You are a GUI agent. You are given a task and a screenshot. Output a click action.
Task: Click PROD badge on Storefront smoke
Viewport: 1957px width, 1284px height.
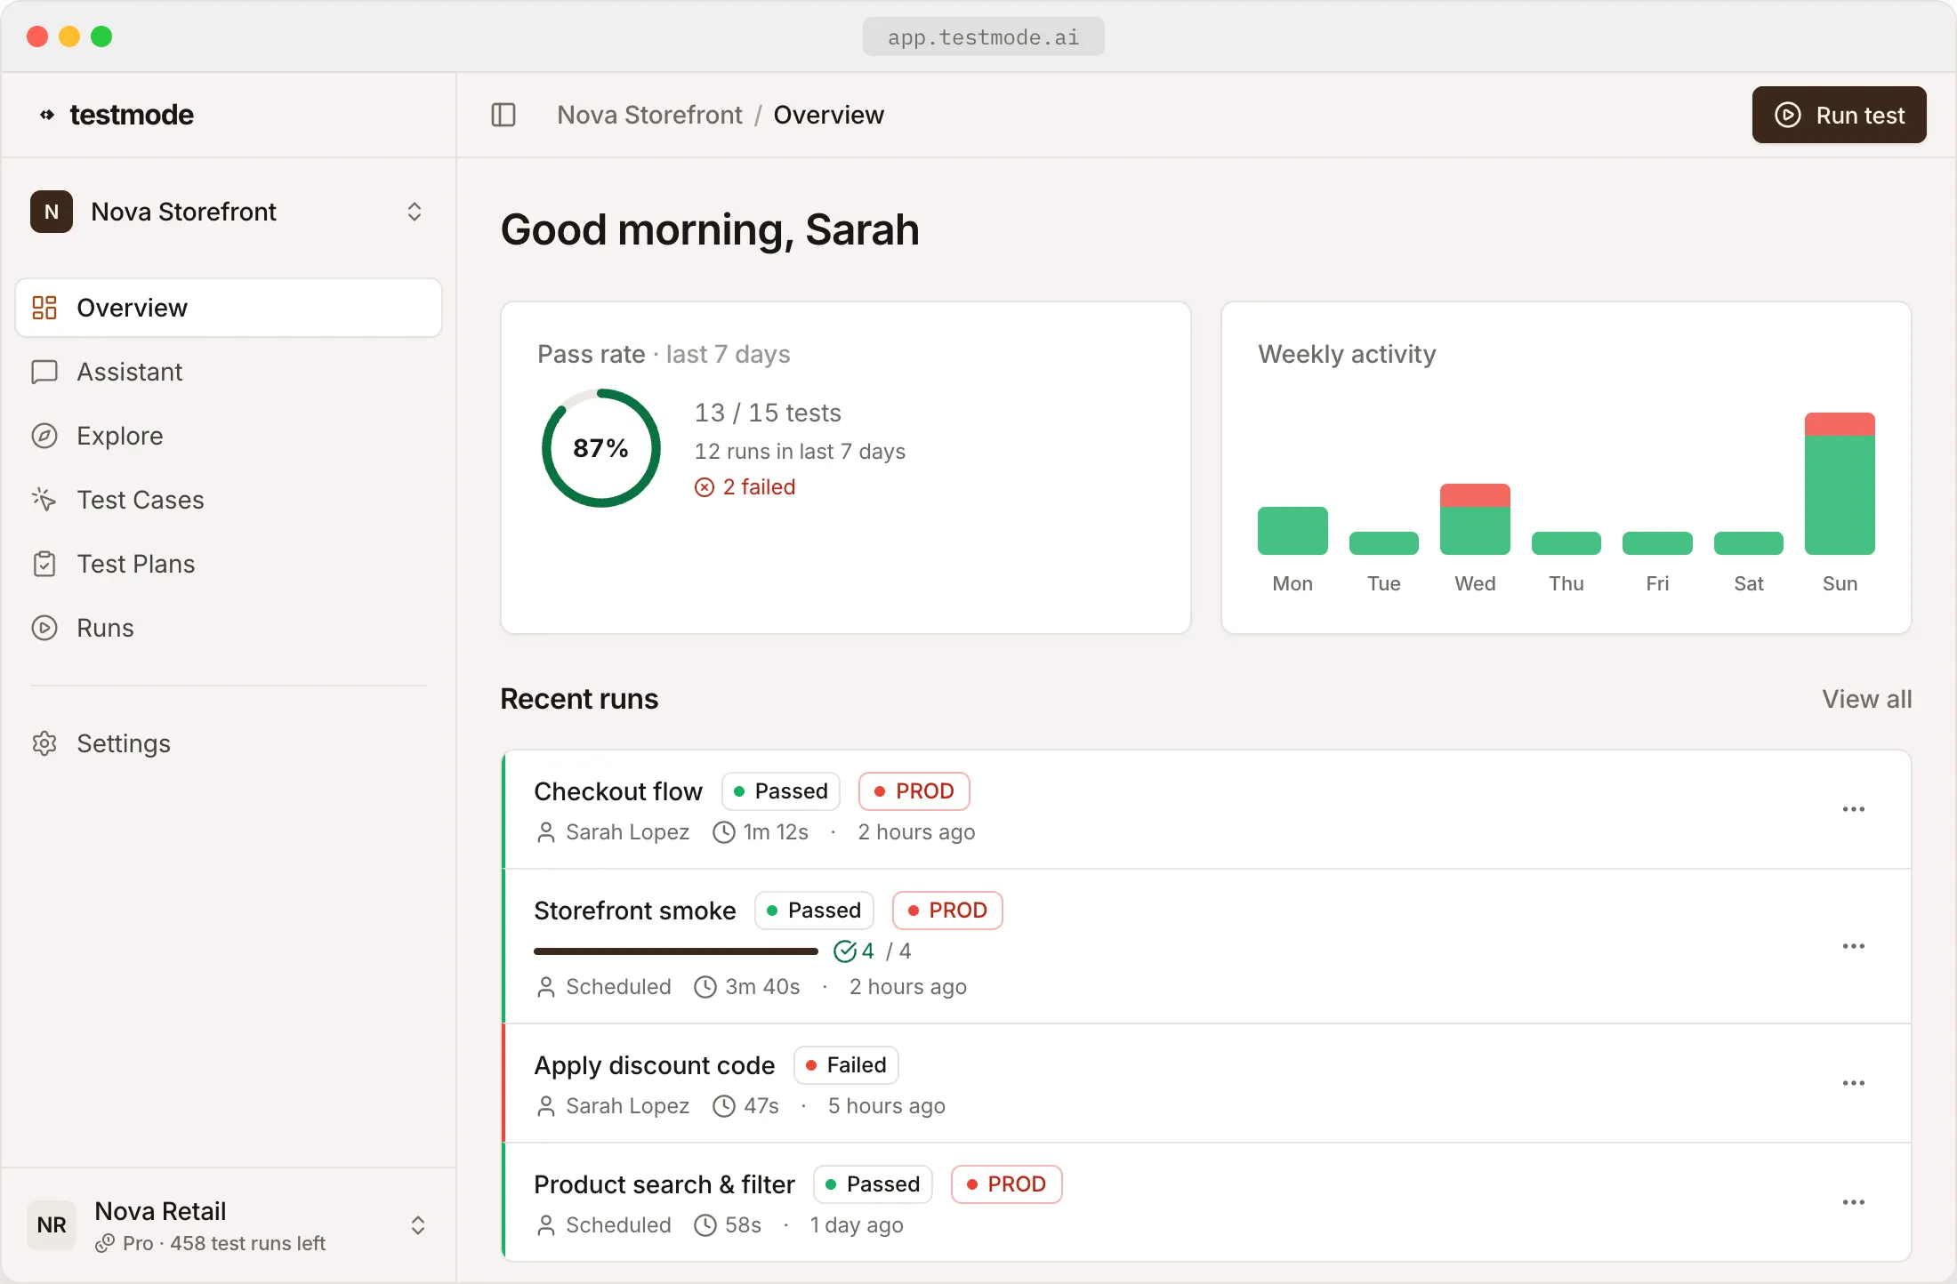point(947,911)
